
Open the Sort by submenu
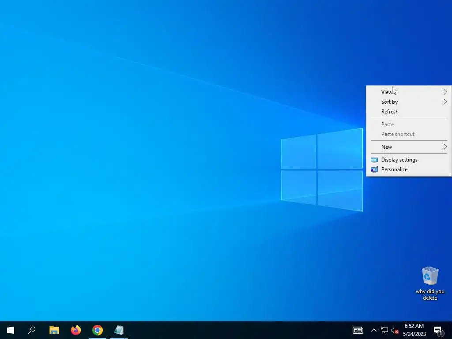409,102
